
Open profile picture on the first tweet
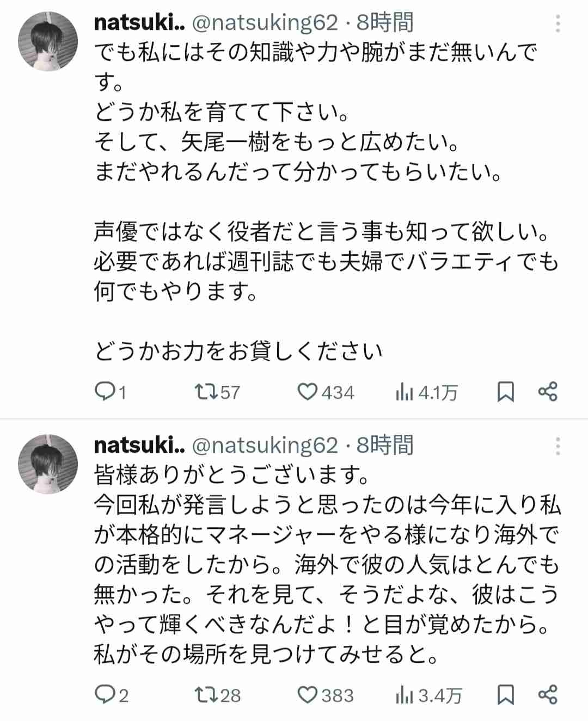tap(48, 41)
